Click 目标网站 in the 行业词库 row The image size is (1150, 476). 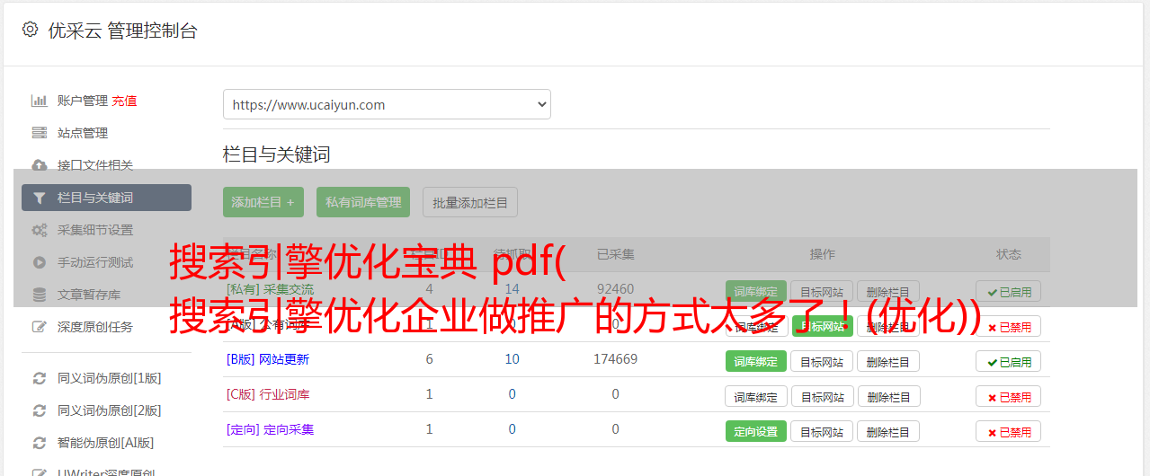pos(822,396)
